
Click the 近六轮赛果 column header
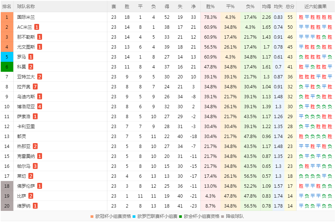coord(315,7)
